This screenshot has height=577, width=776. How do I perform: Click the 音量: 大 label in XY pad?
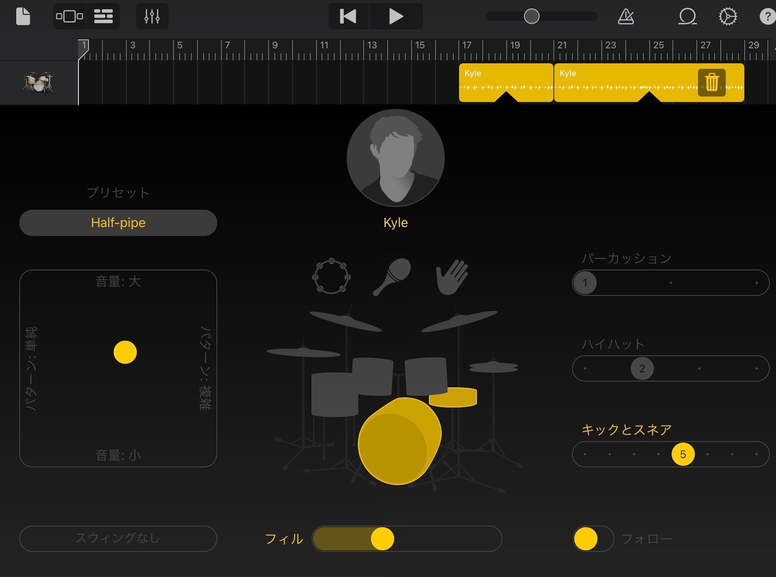pos(118,282)
